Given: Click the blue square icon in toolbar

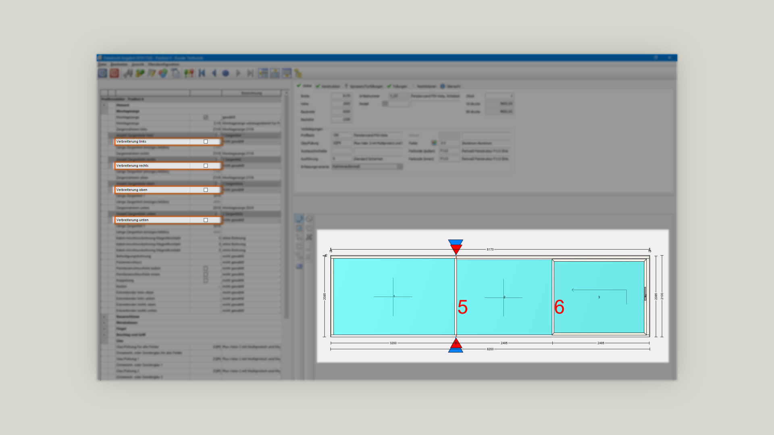Looking at the screenshot, I should (102, 73).
